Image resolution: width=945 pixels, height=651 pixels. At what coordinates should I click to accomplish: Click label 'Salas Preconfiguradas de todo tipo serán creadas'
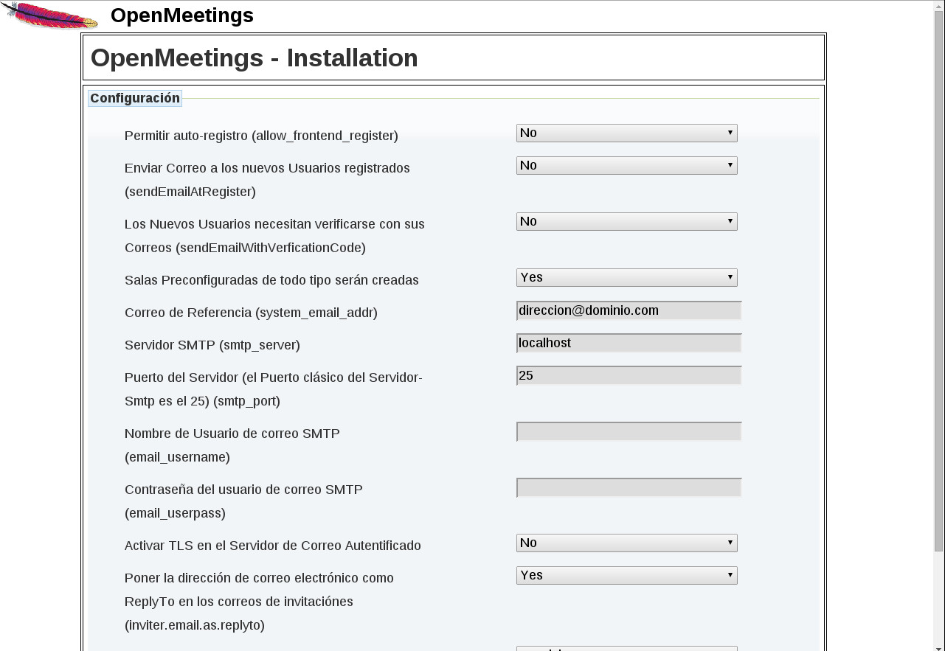pos(271,280)
